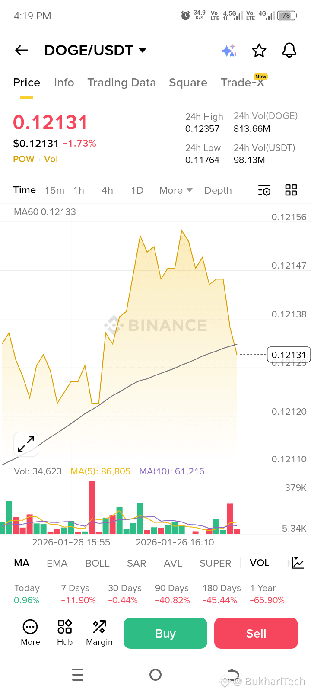Tap the back arrow icon

(x=22, y=51)
